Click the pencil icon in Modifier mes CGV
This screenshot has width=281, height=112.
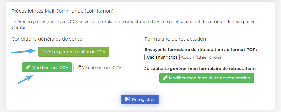tap(28, 67)
